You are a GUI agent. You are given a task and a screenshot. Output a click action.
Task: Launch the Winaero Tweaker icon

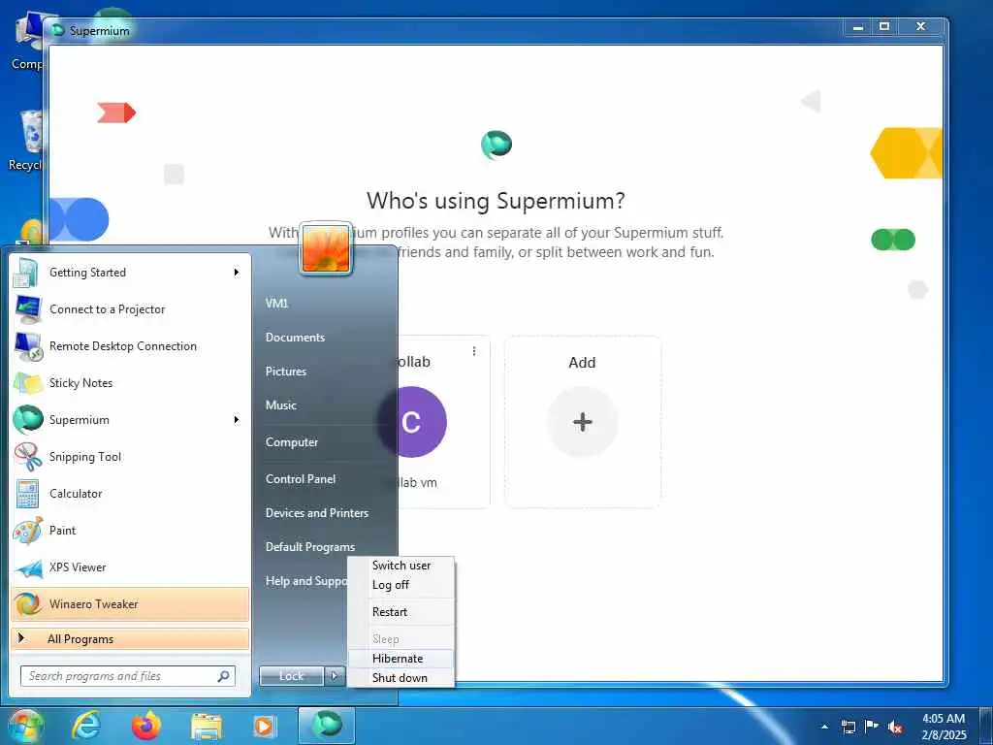click(27, 603)
